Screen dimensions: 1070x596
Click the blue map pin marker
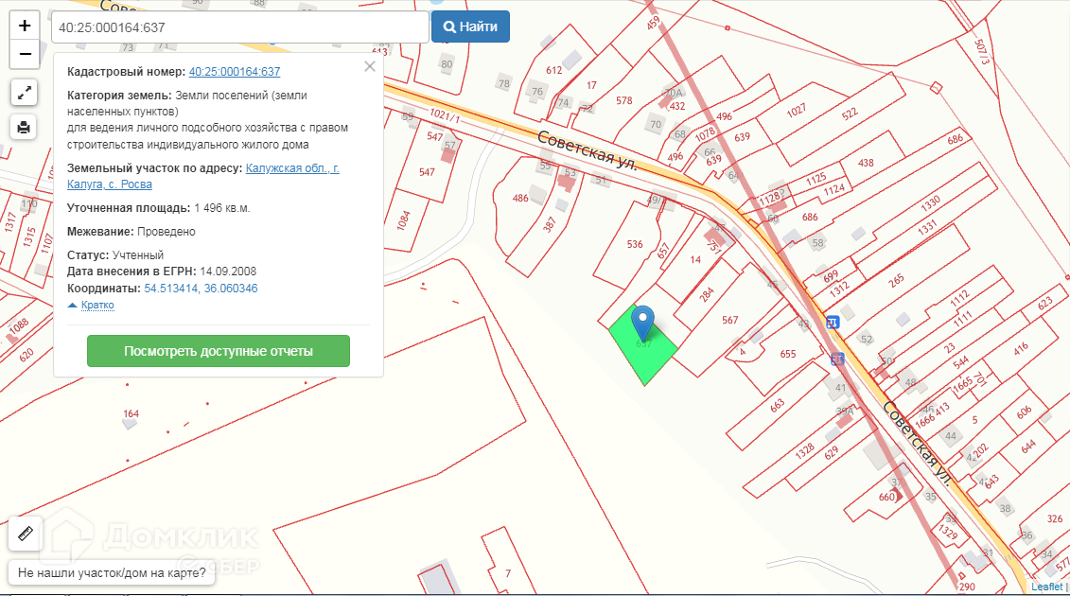click(642, 323)
